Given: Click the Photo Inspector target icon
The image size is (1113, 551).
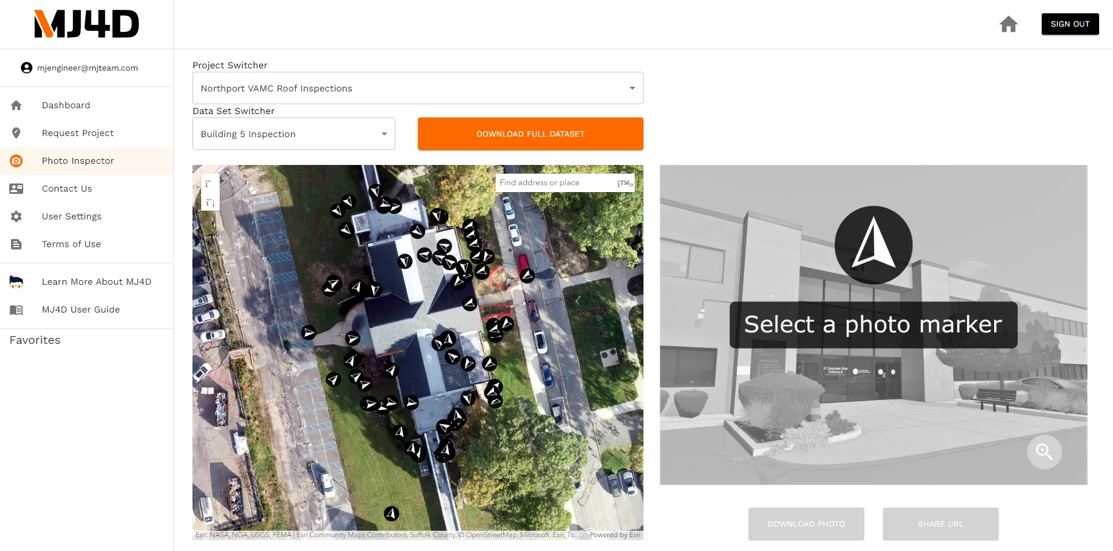Looking at the screenshot, I should coord(16,161).
